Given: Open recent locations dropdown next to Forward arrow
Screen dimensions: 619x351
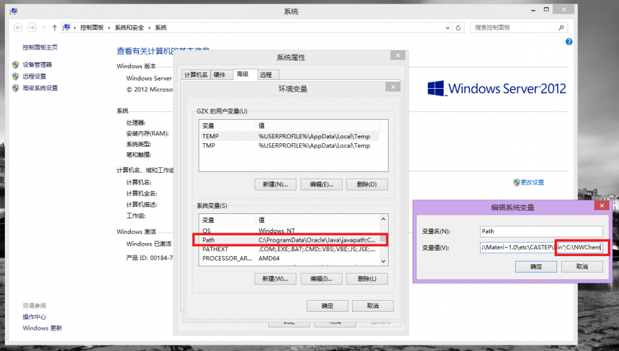Looking at the screenshot, I should [x=44, y=28].
